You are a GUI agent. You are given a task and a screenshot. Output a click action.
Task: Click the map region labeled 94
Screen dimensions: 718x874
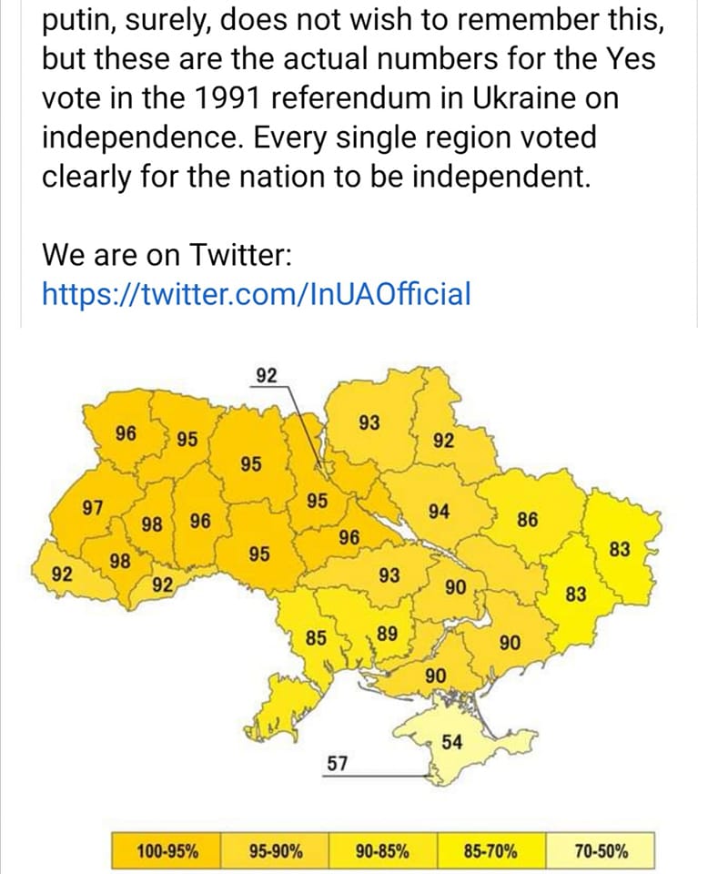coord(439,512)
